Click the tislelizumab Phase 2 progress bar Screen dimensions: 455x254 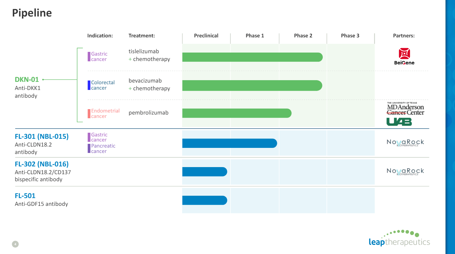click(252, 57)
